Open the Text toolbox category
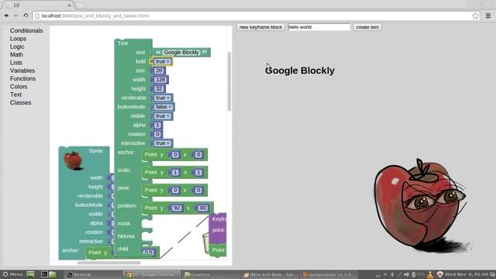496x279 pixels. coord(15,95)
